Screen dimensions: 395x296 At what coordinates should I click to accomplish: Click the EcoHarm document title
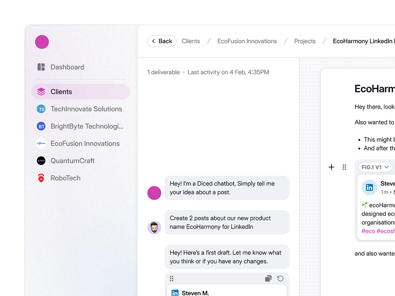click(x=374, y=88)
